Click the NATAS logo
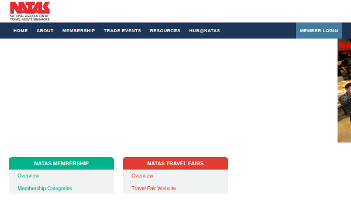 [30, 12]
